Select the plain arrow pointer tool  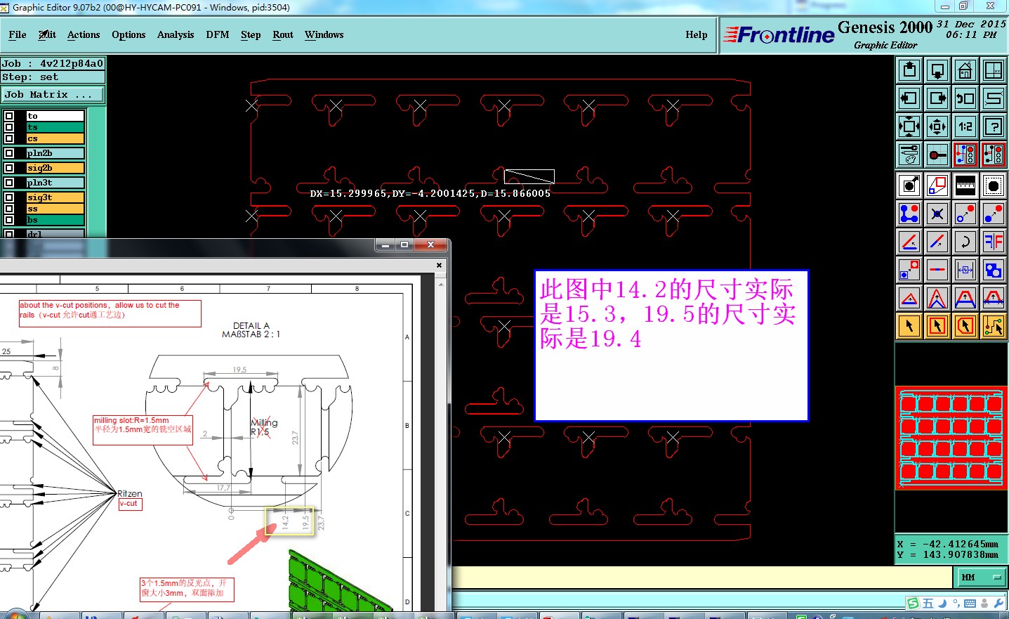click(909, 326)
